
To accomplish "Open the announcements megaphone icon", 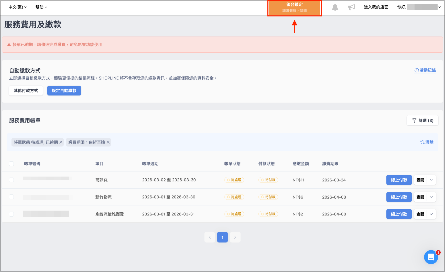I will tap(352, 7).
